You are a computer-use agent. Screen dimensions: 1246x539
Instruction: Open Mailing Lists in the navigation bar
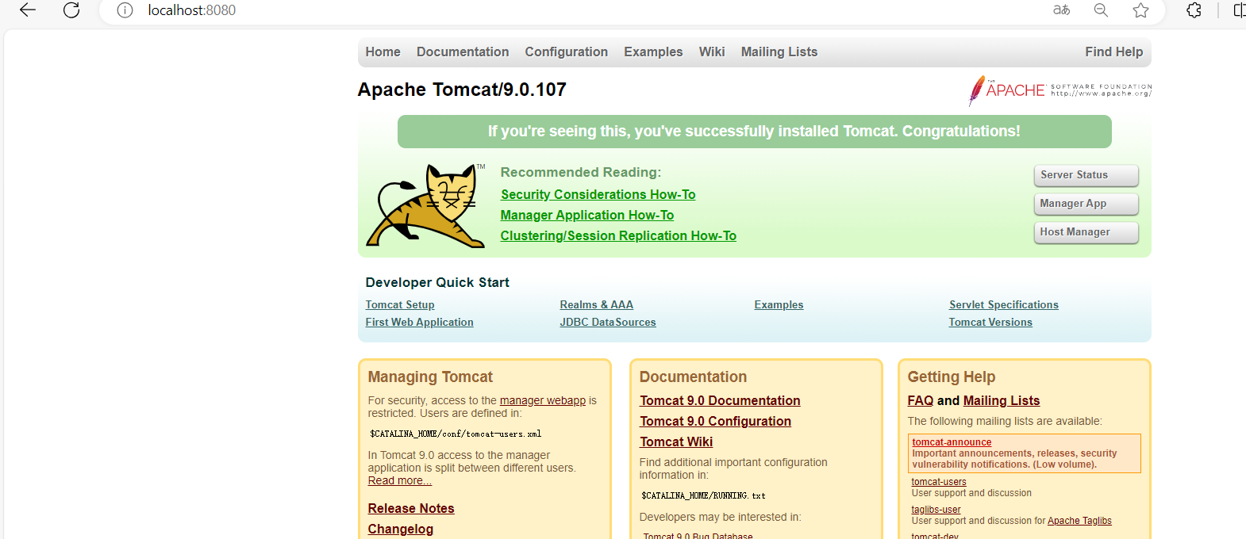(779, 52)
